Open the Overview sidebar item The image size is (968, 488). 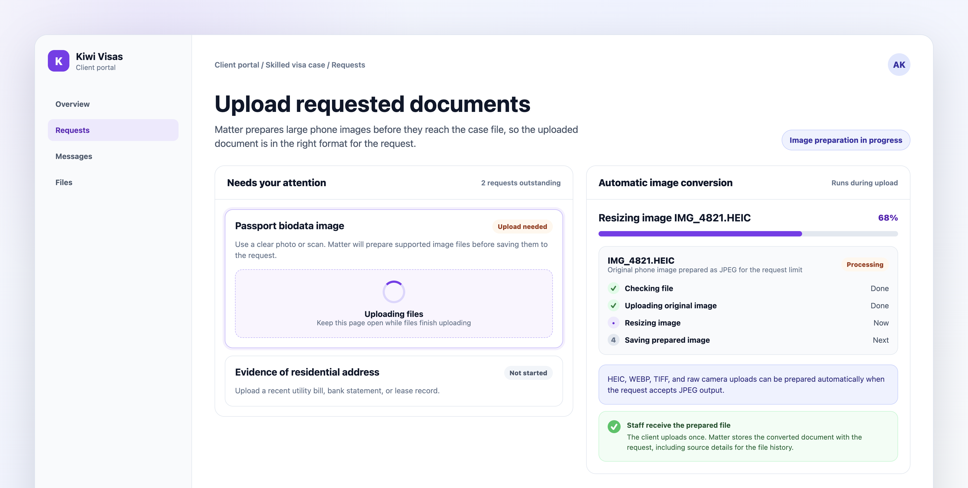[113, 104]
